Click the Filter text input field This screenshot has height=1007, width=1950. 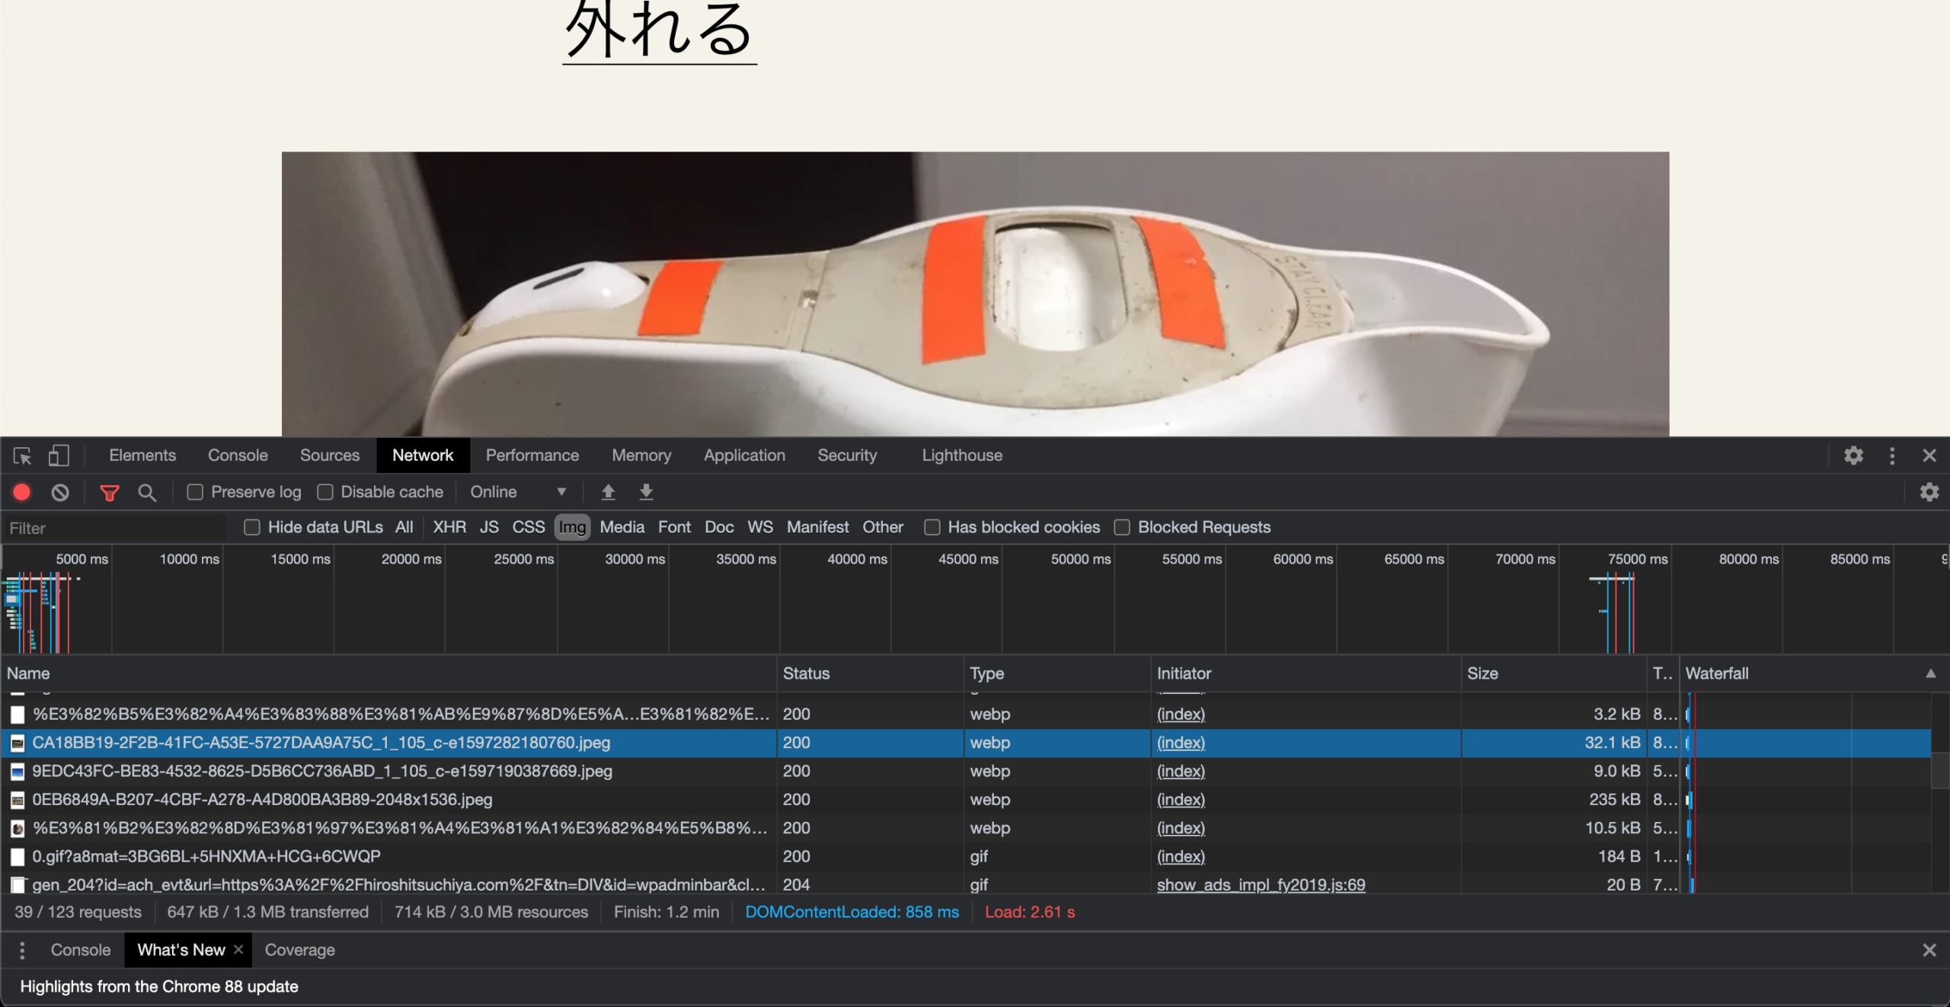114,528
